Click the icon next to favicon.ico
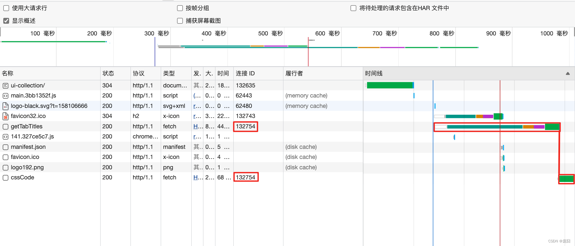This screenshot has width=575, height=246. (6, 157)
